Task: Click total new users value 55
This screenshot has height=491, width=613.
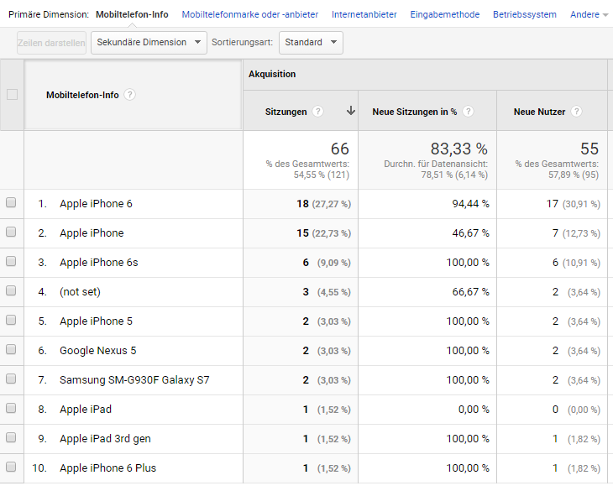Action: click(x=589, y=149)
